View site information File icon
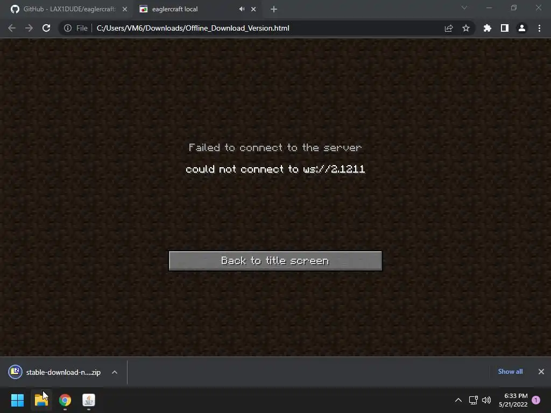This screenshot has height=413, width=551. [x=75, y=28]
